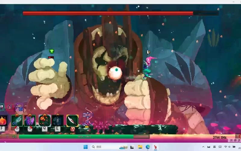The width and height of the screenshot is (241, 151).
Task: Click the F key label under the flask
Action: [2, 128]
